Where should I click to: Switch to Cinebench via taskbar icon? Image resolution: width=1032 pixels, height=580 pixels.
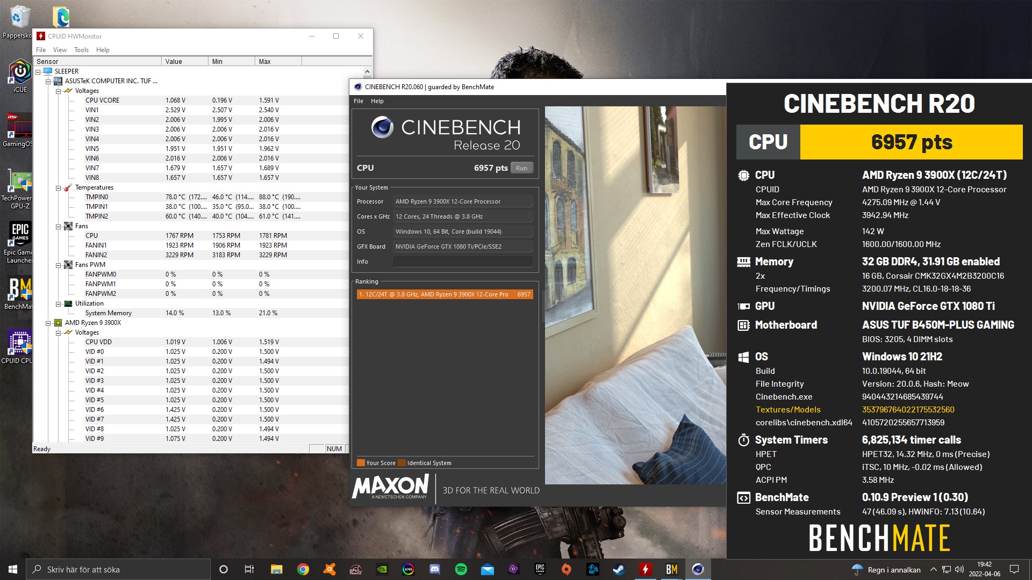click(698, 569)
